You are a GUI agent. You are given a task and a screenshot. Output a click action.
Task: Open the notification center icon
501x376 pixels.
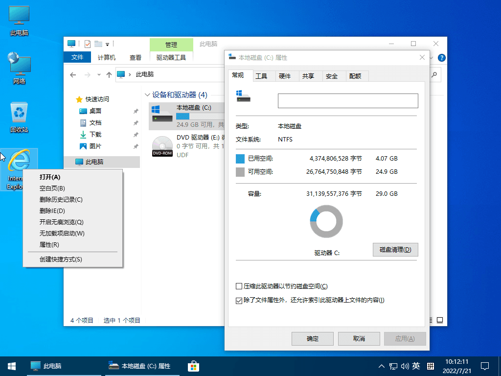(485, 366)
